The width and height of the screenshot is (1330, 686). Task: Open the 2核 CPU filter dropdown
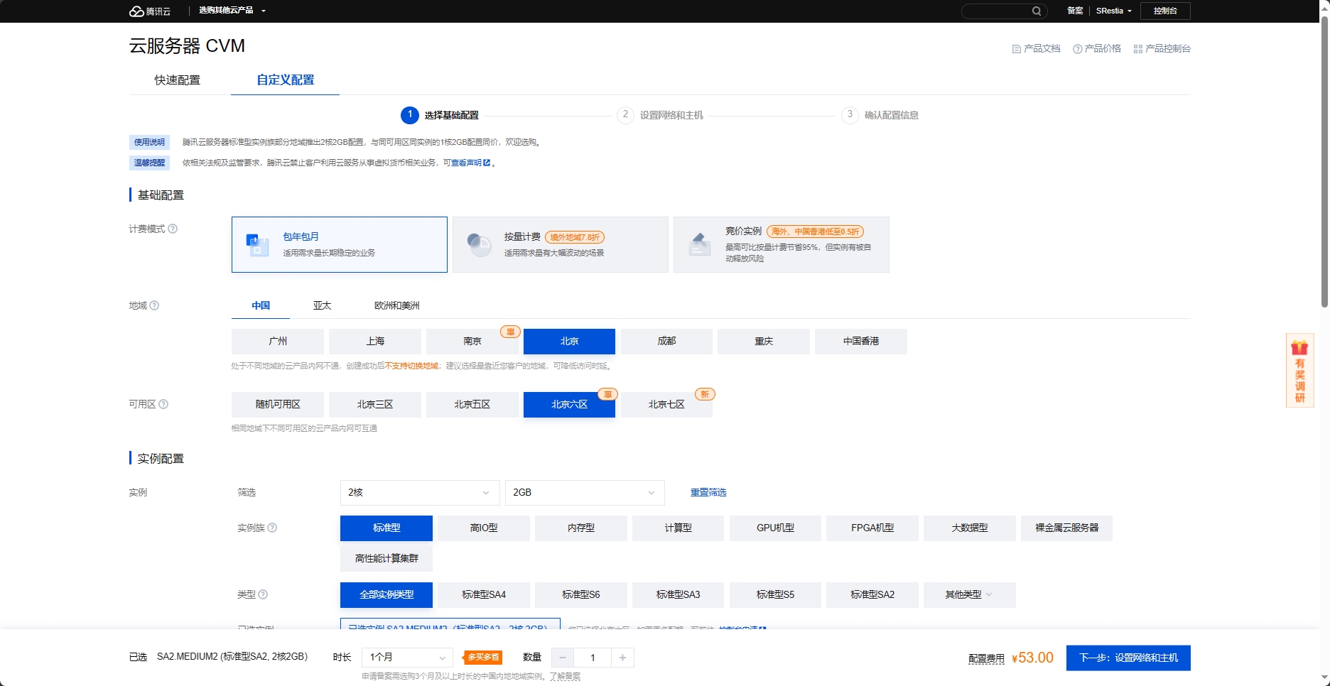[420, 493]
